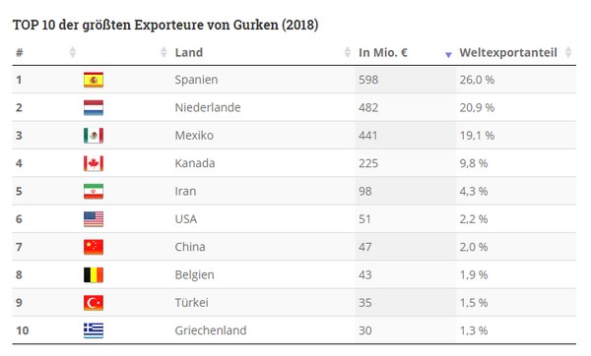Select the Spanien country name
This screenshot has width=591, height=356.
click(x=196, y=80)
